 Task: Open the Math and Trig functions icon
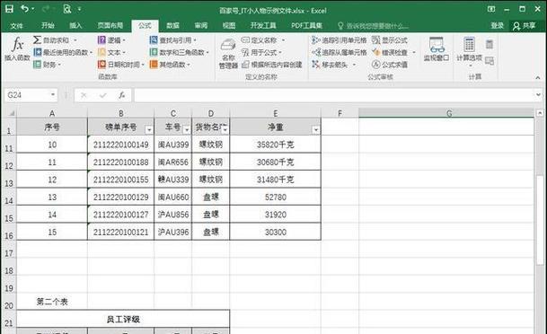[x=154, y=52]
